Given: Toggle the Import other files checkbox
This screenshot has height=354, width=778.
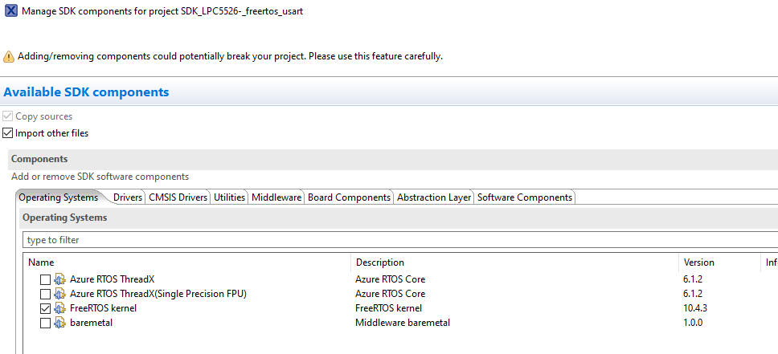Looking at the screenshot, I should [x=8, y=133].
